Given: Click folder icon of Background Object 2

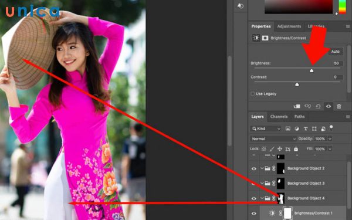Looking at the screenshot, I should coord(268,168).
